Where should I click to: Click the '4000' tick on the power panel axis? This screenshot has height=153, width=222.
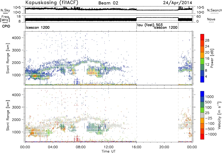(16, 38)
